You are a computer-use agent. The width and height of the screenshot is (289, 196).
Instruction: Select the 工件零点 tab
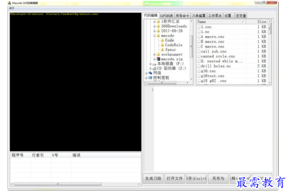215,16
